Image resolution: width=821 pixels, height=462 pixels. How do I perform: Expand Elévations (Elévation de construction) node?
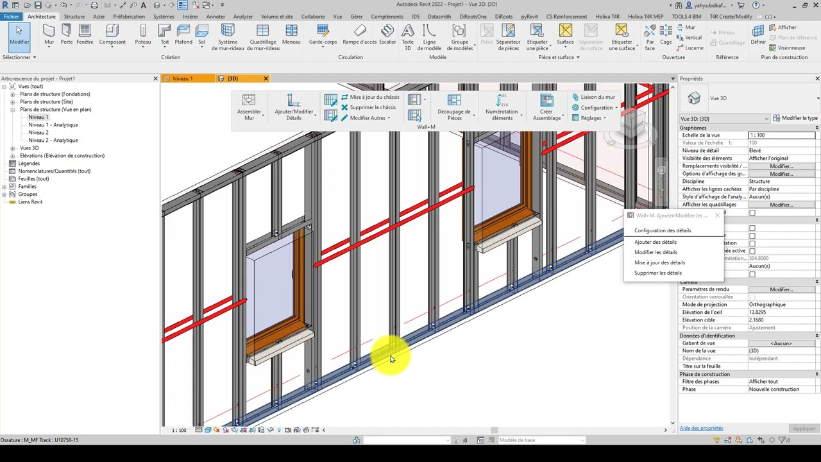(x=12, y=156)
